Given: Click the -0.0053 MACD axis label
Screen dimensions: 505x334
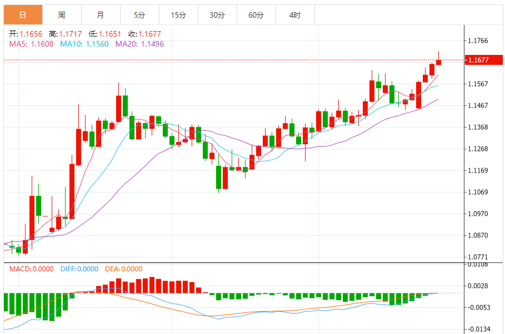Looking at the screenshot, I should tap(478, 307).
